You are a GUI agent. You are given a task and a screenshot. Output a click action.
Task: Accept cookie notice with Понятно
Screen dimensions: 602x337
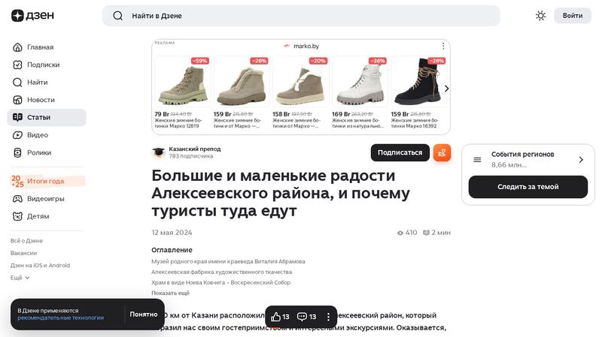143,314
